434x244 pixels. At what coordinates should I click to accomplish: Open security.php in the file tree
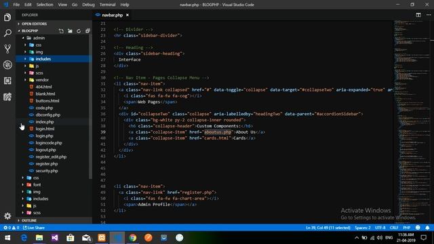[x=47, y=171]
